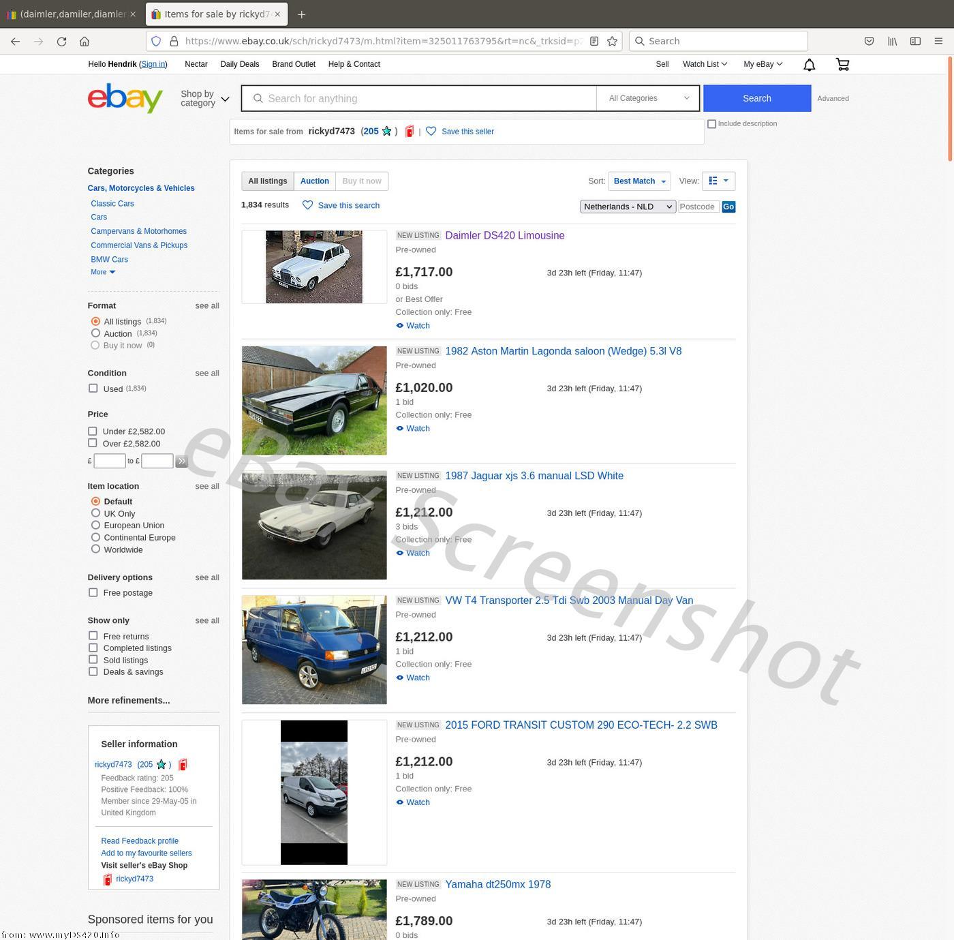Click the price range submit arrow button
Viewport: 954px width, 940px height.
click(x=181, y=461)
